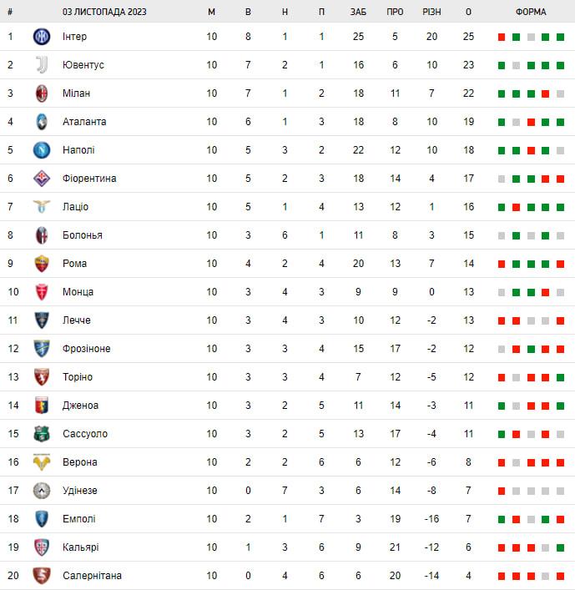The width and height of the screenshot is (575, 590).
Task: Click the Roma club crest
Action: tap(42, 264)
